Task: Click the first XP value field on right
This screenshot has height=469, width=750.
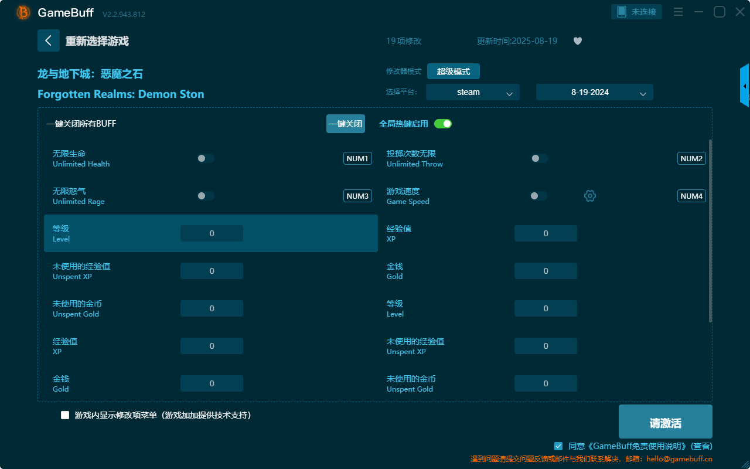Action: click(546, 233)
